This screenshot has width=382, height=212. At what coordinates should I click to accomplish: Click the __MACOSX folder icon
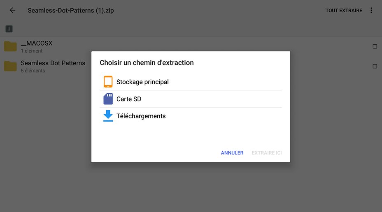point(10,46)
